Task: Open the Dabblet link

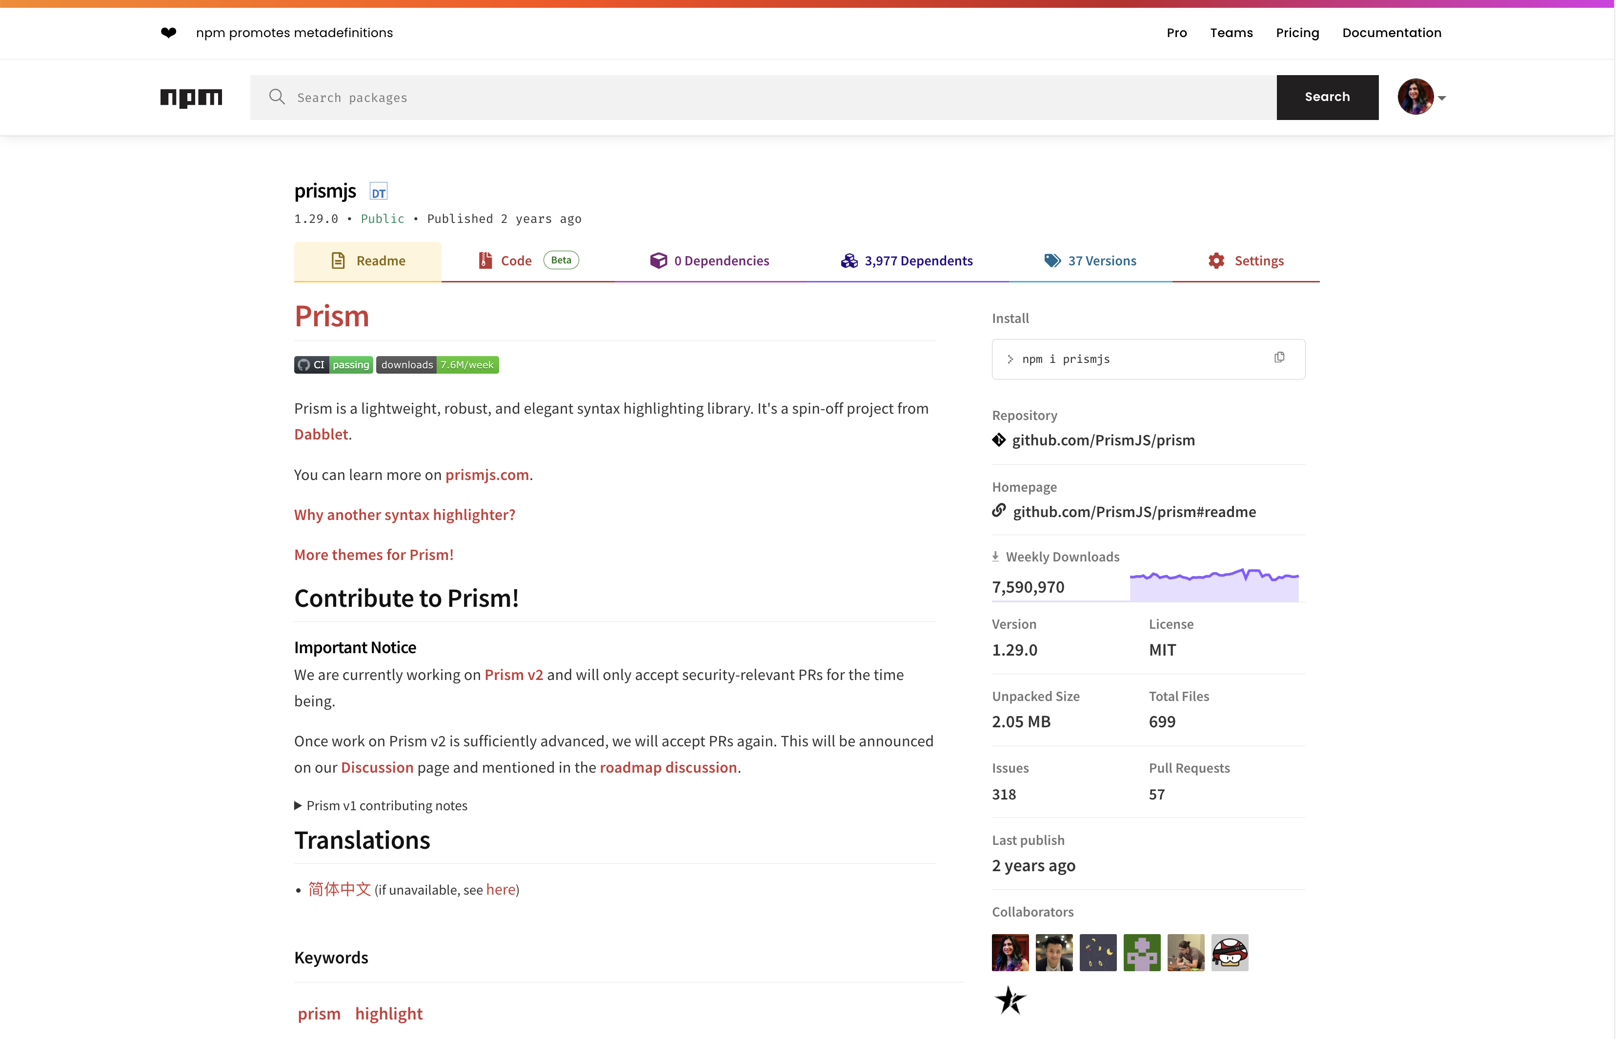Action: 321,434
